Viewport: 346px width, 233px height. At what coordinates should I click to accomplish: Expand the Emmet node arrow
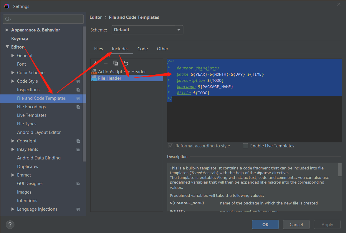[13, 175]
